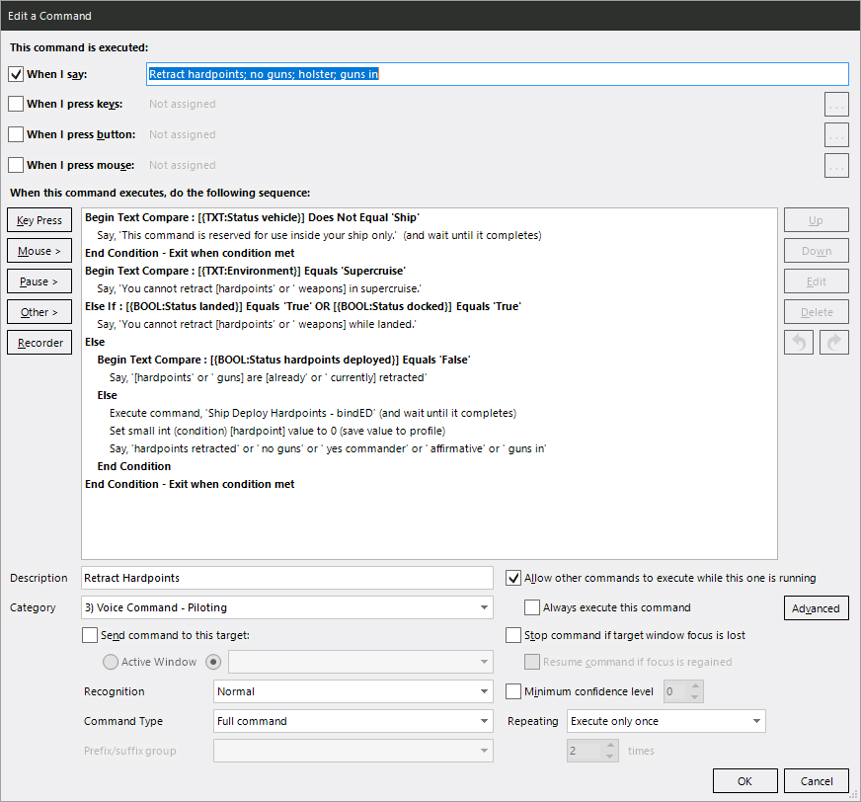Select the 'while landed' Say line
Viewport: 861px width, 802px height.
point(257,324)
